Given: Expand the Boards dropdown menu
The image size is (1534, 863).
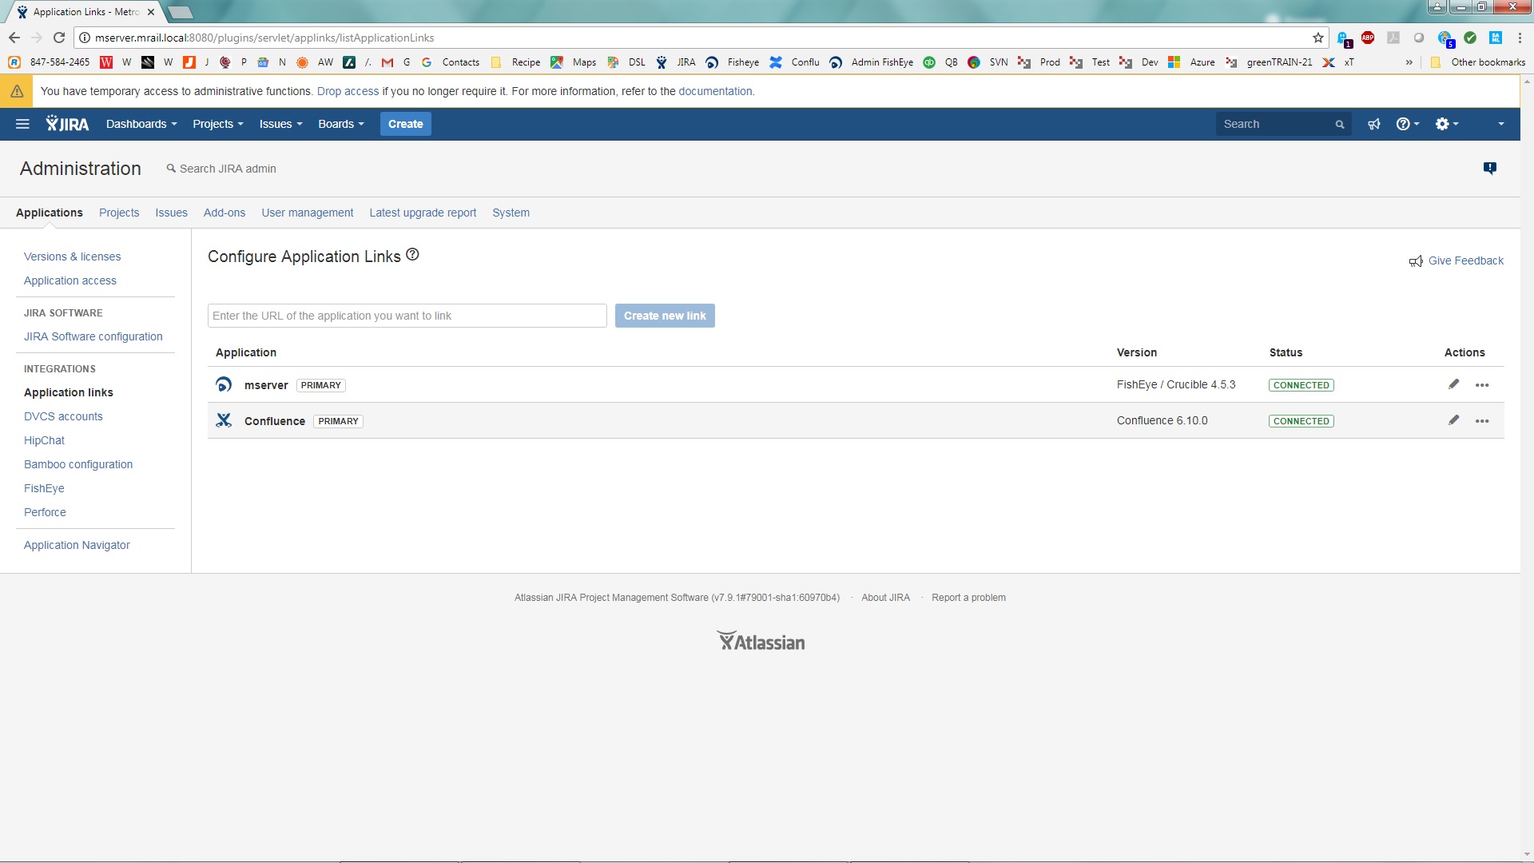Looking at the screenshot, I should [x=341, y=124].
